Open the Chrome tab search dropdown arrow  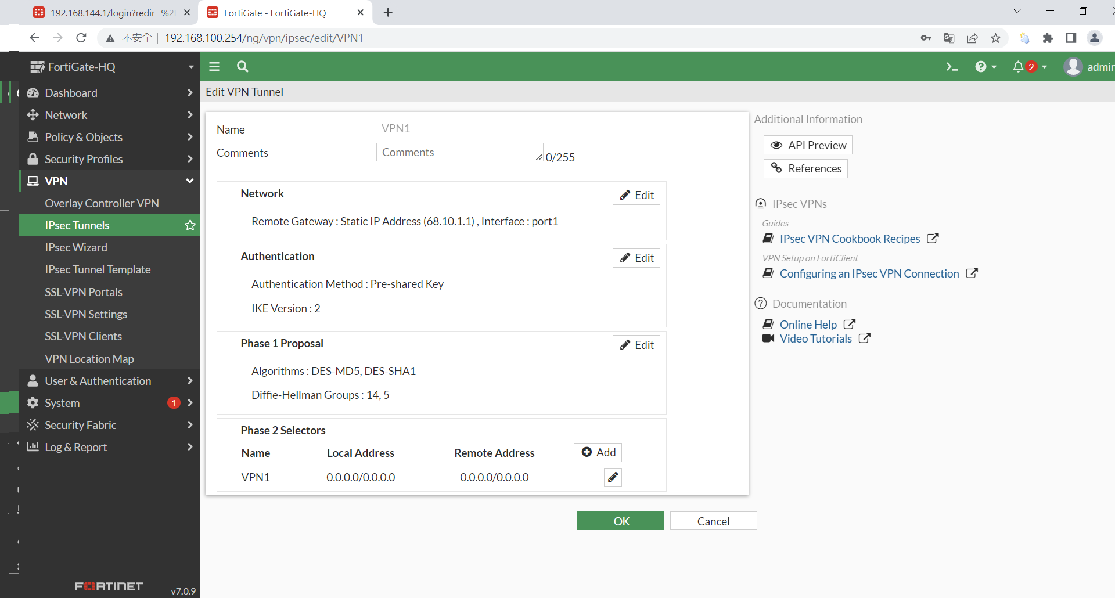(1017, 11)
